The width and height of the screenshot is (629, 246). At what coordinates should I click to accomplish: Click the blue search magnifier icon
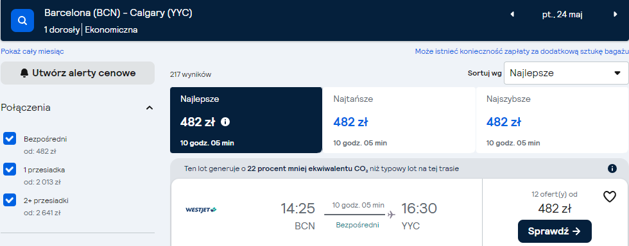(22, 20)
